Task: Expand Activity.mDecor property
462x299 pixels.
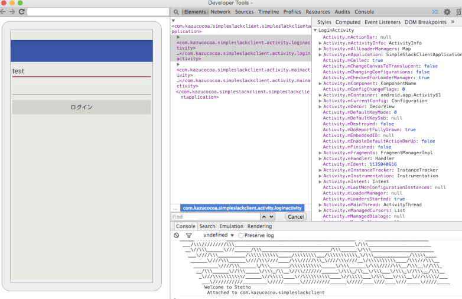Action: coord(320,106)
